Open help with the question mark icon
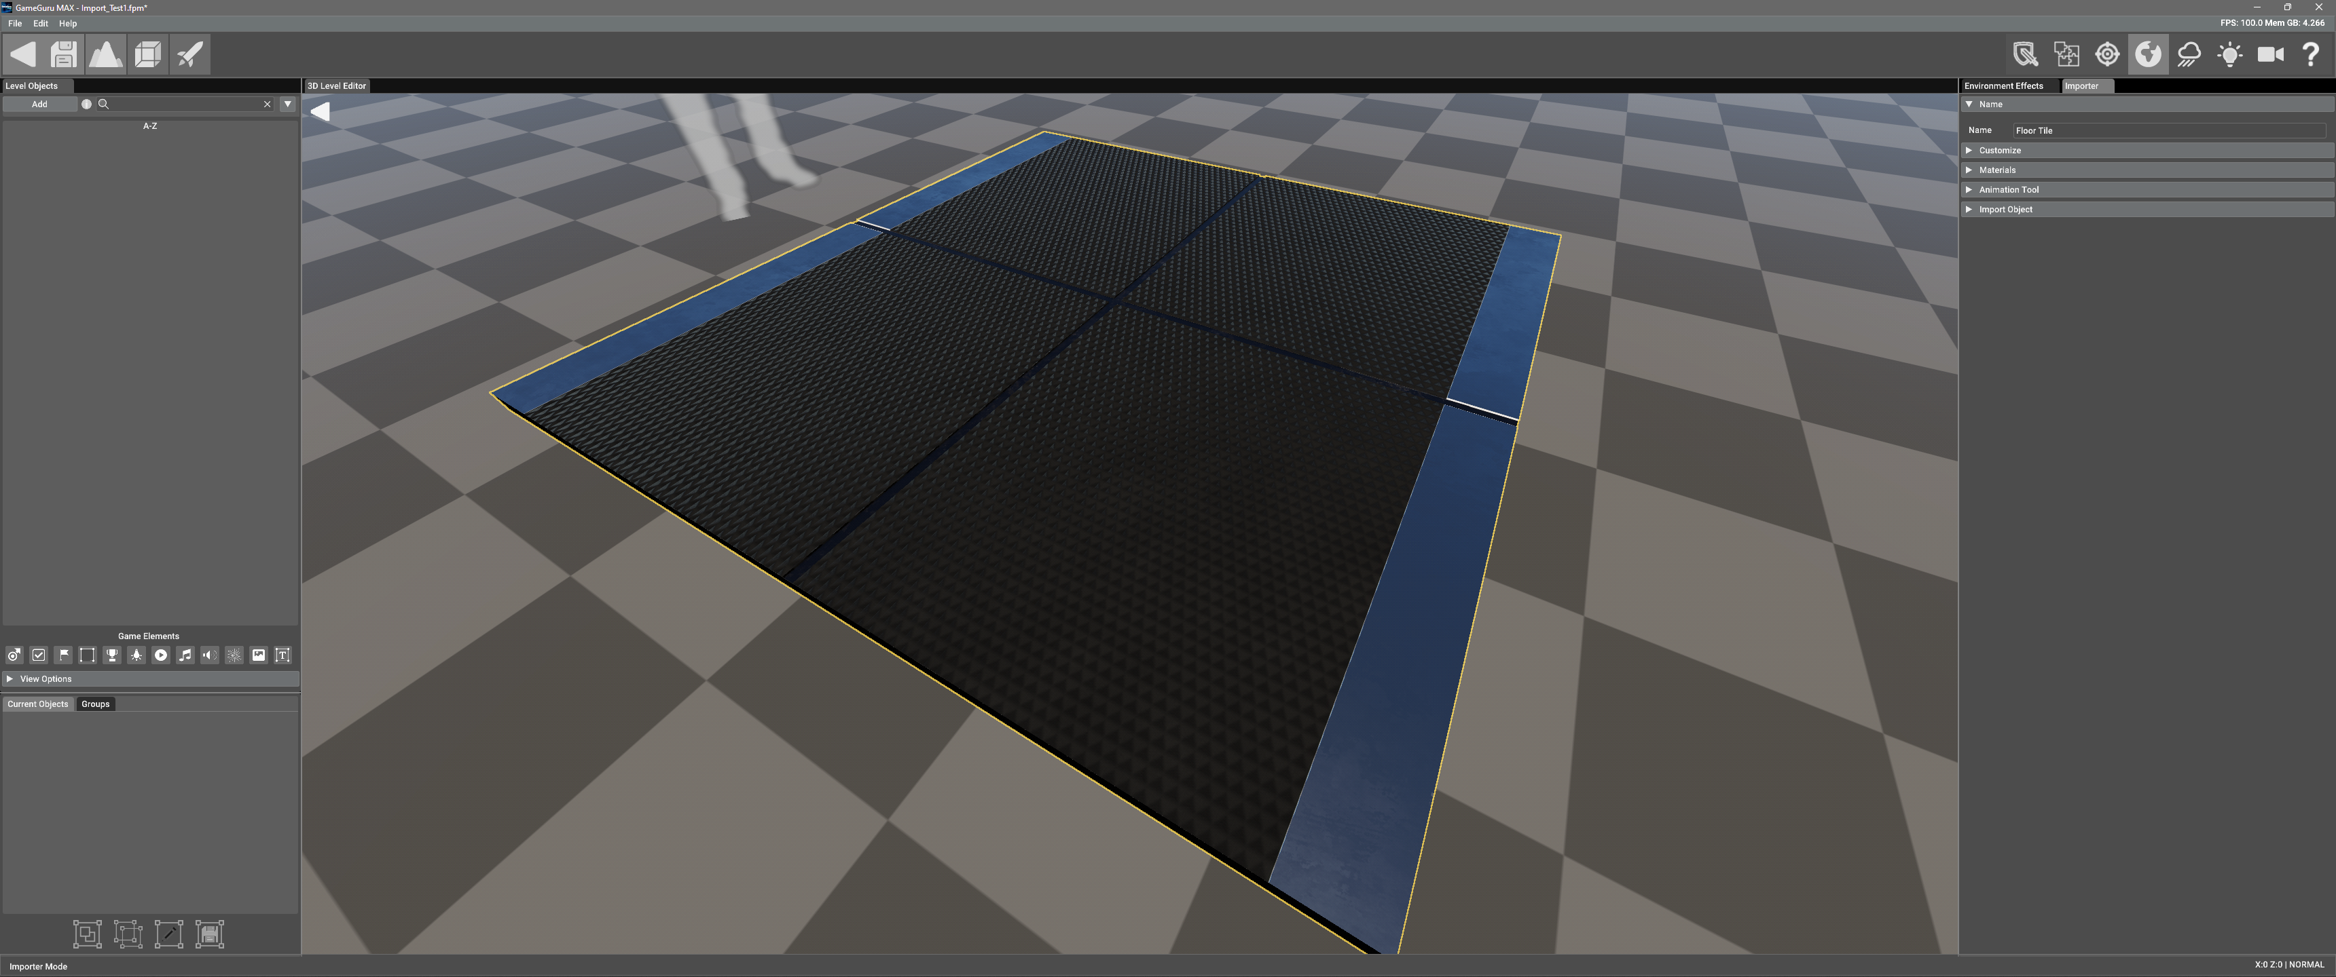 click(x=2311, y=54)
